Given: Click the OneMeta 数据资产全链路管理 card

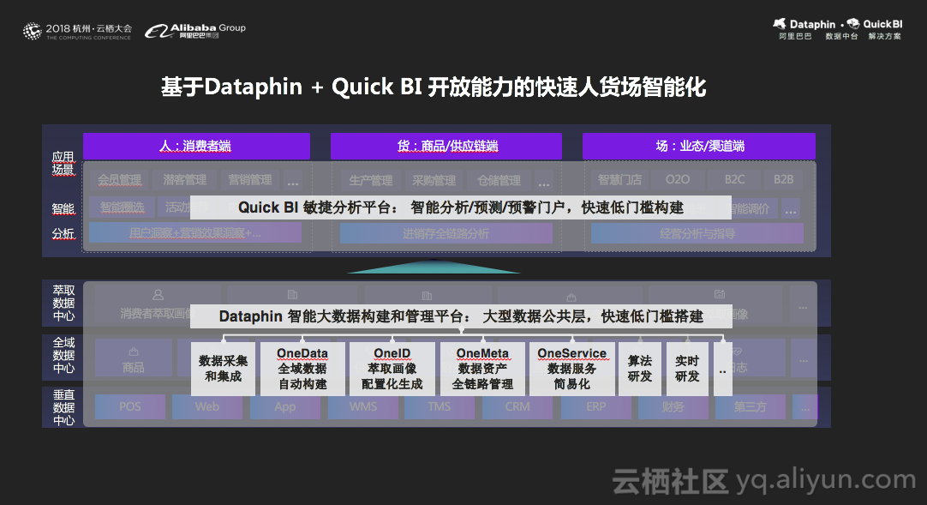Looking at the screenshot, I should (482, 369).
